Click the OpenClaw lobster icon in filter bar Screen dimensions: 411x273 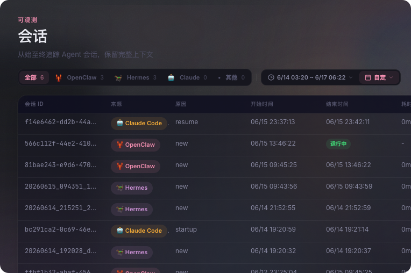click(x=59, y=78)
